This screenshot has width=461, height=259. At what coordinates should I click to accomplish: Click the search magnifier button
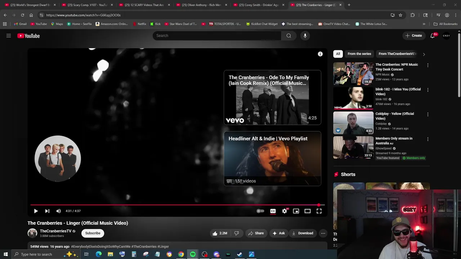click(288, 36)
